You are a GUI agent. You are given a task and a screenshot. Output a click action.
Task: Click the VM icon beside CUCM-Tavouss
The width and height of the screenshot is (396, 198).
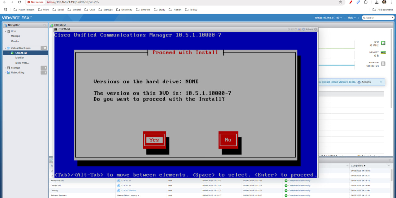coord(119,191)
